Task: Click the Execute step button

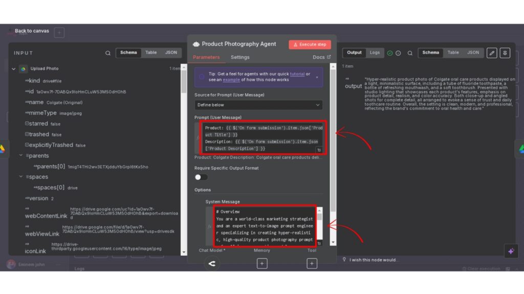Action: coord(310,44)
